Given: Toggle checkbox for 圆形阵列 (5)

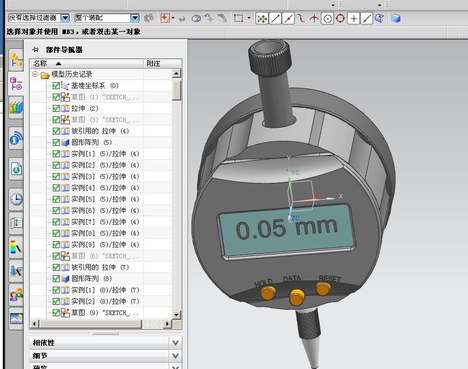Looking at the screenshot, I should click(x=56, y=142).
